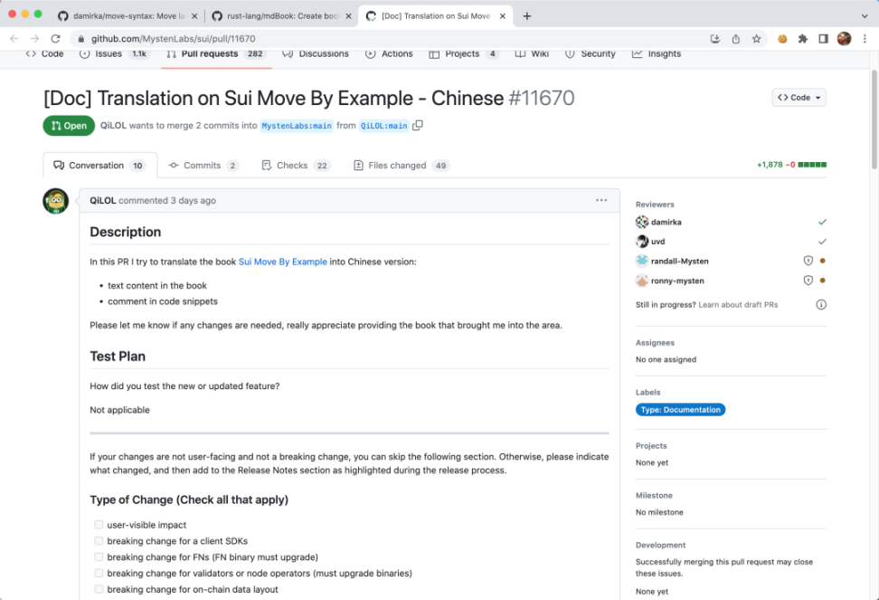Click the Type: Documentation label
The image size is (879, 600).
click(x=680, y=410)
